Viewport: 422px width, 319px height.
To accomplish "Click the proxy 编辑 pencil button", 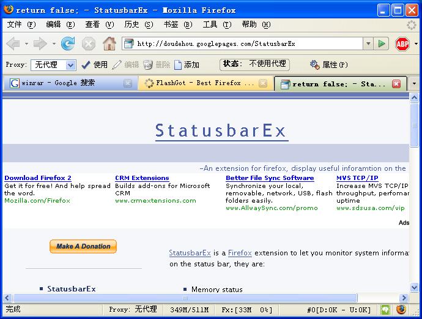I will pos(125,65).
